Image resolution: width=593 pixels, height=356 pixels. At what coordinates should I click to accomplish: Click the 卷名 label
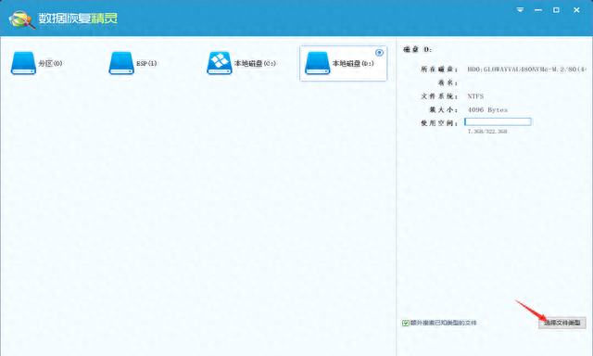(448, 83)
